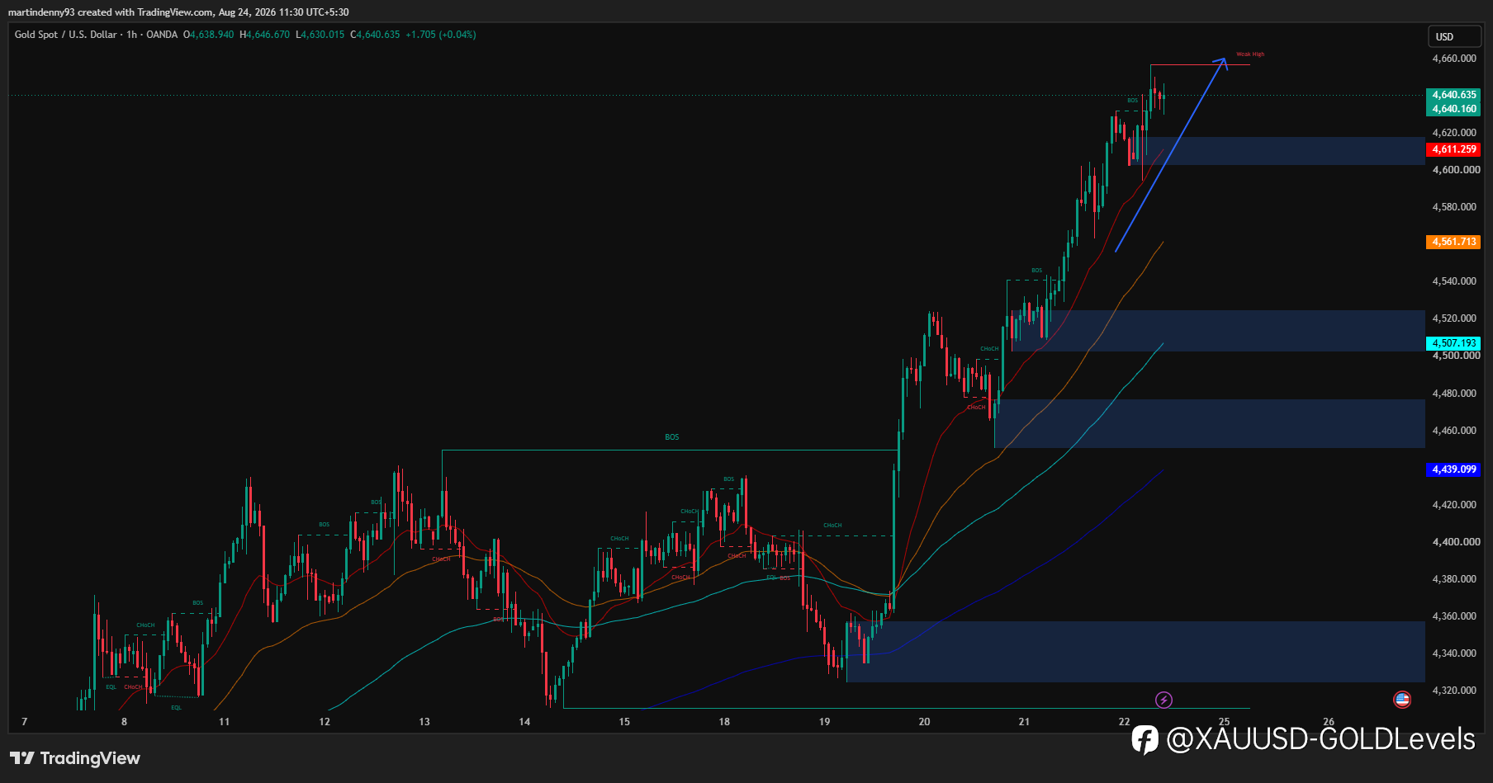The height and width of the screenshot is (783, 1493).
Task: Click the @XAUUSD-GOLDLevels handle text
Action: coord(1320,739)
